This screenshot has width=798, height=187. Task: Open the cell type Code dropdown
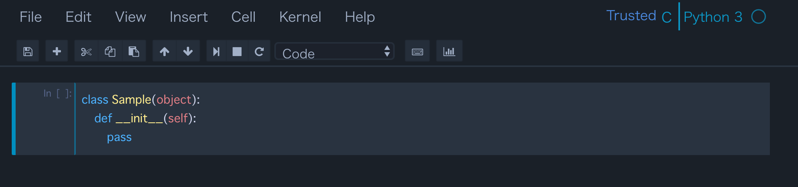tap(335, 52)
